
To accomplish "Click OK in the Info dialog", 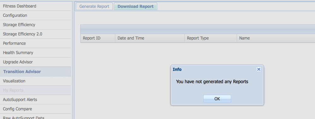I will coord(217,99).
